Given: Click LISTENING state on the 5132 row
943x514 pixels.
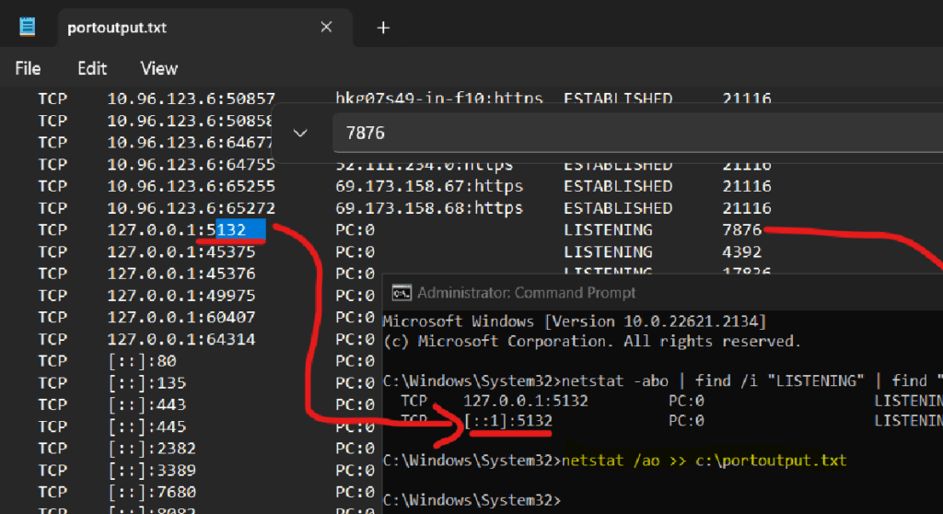Looking at the screenshot, I should tap(608, 230).
